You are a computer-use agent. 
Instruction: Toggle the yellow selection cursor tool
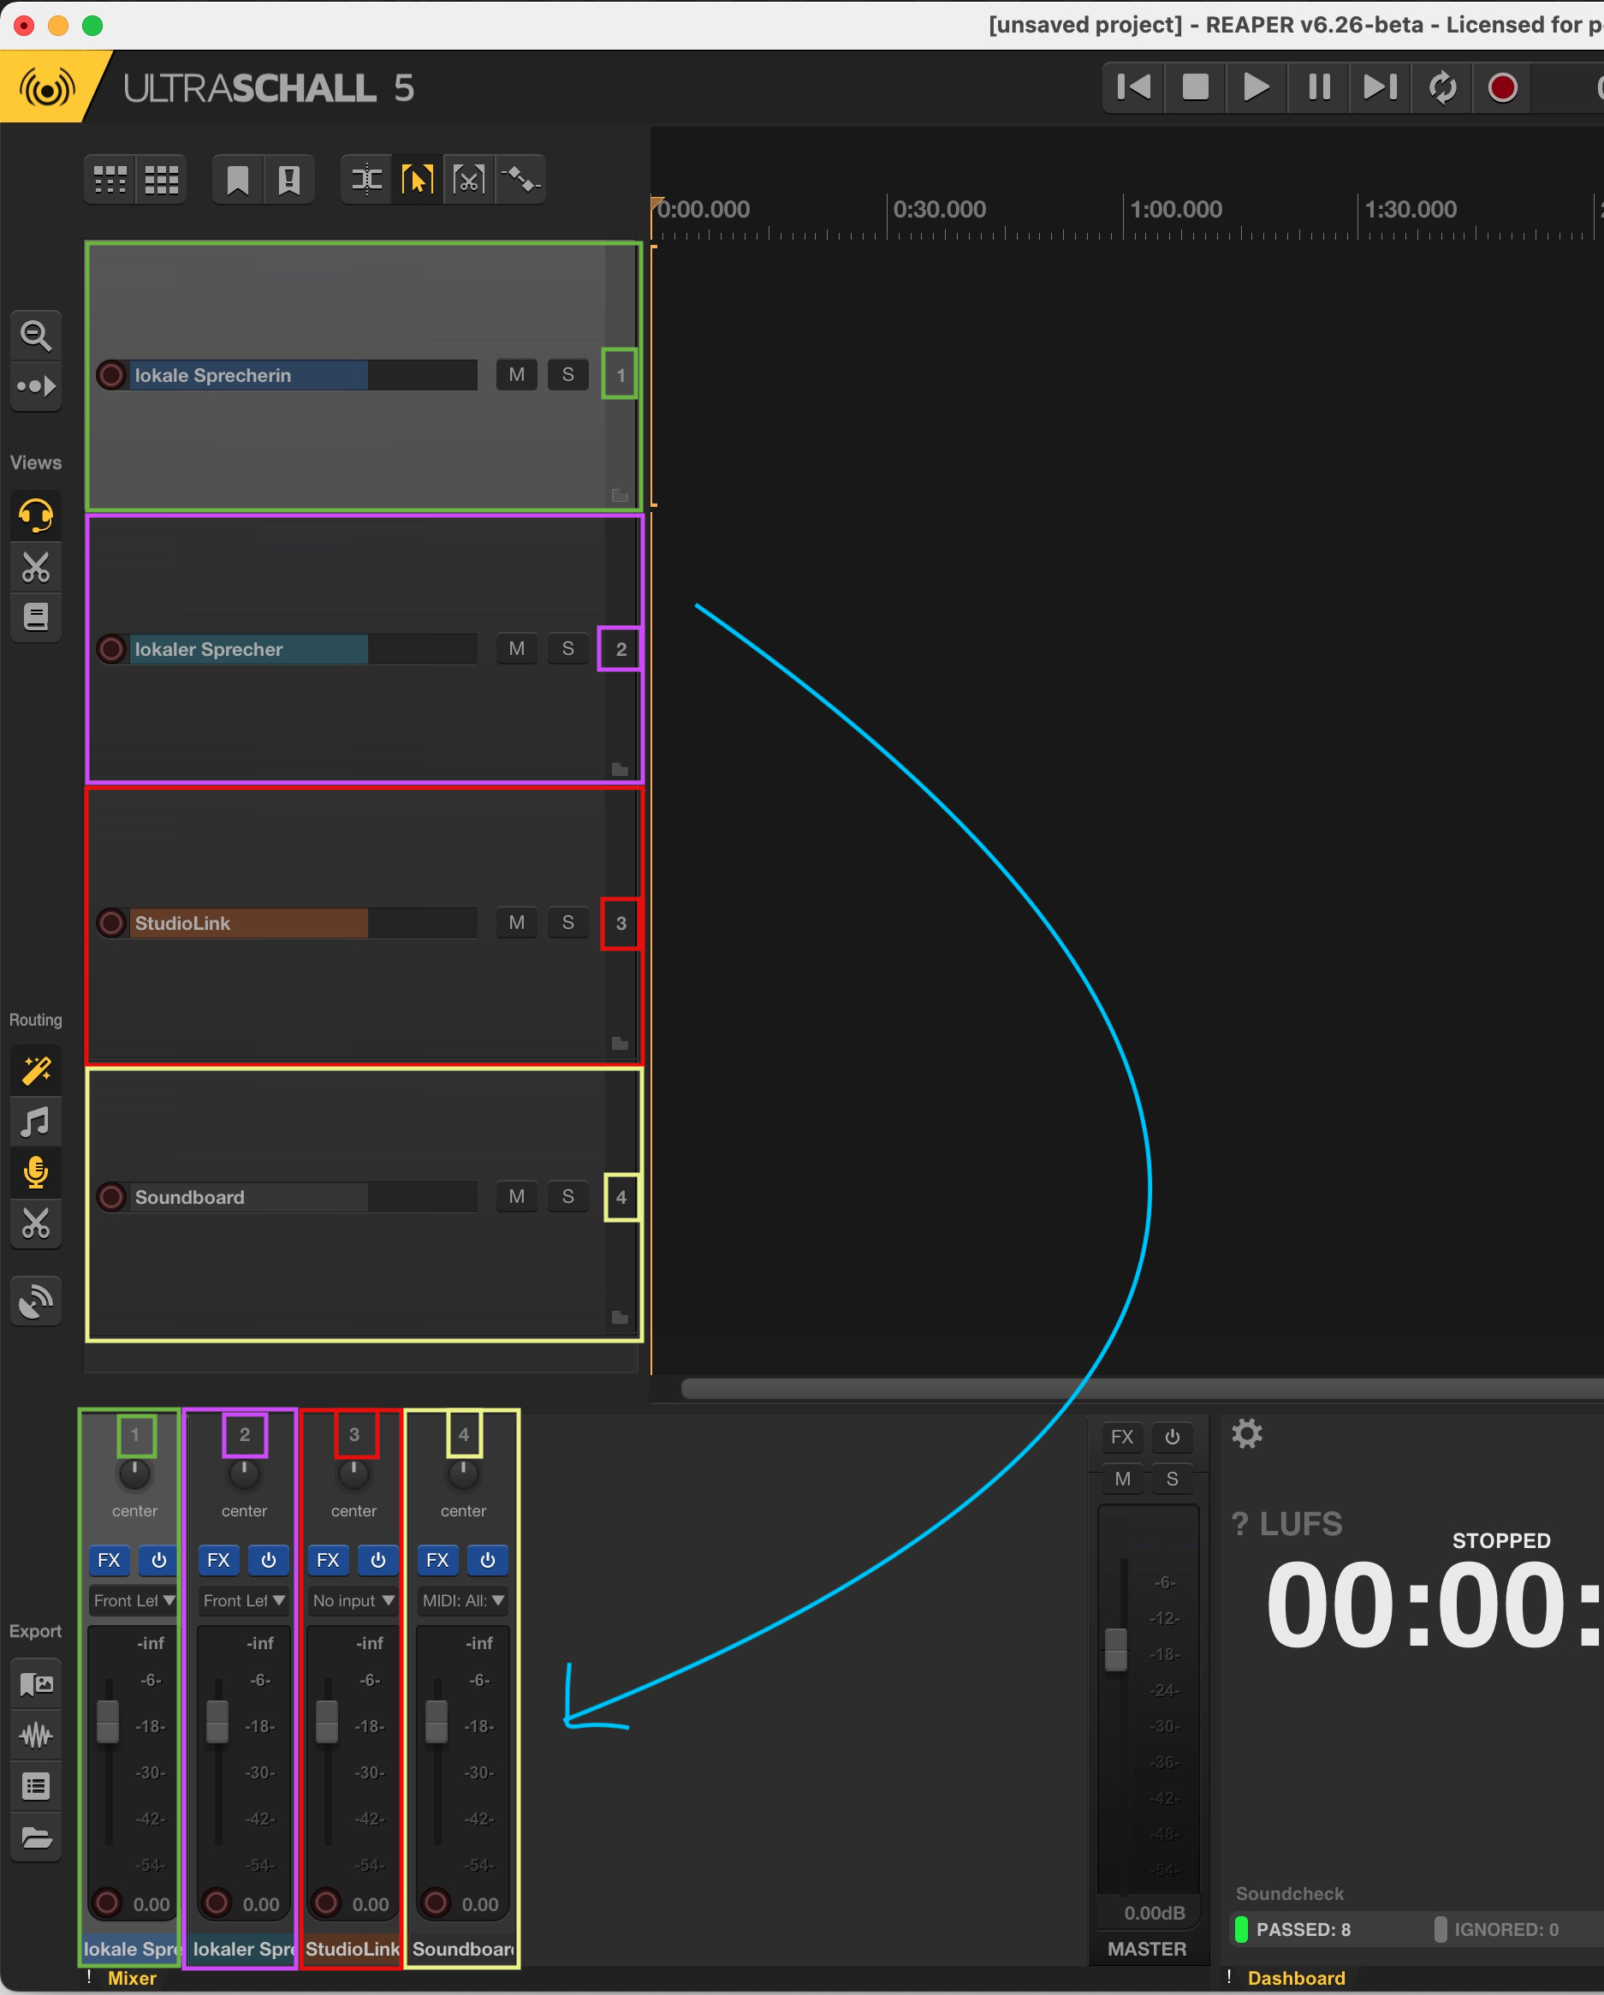(417, 180)
